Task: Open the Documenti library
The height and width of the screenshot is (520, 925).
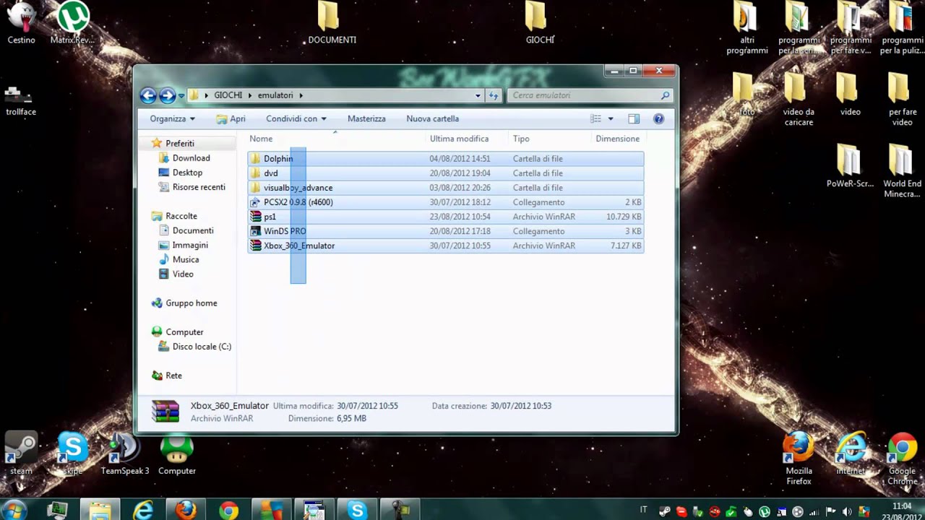Action: (x=193, y=230)
